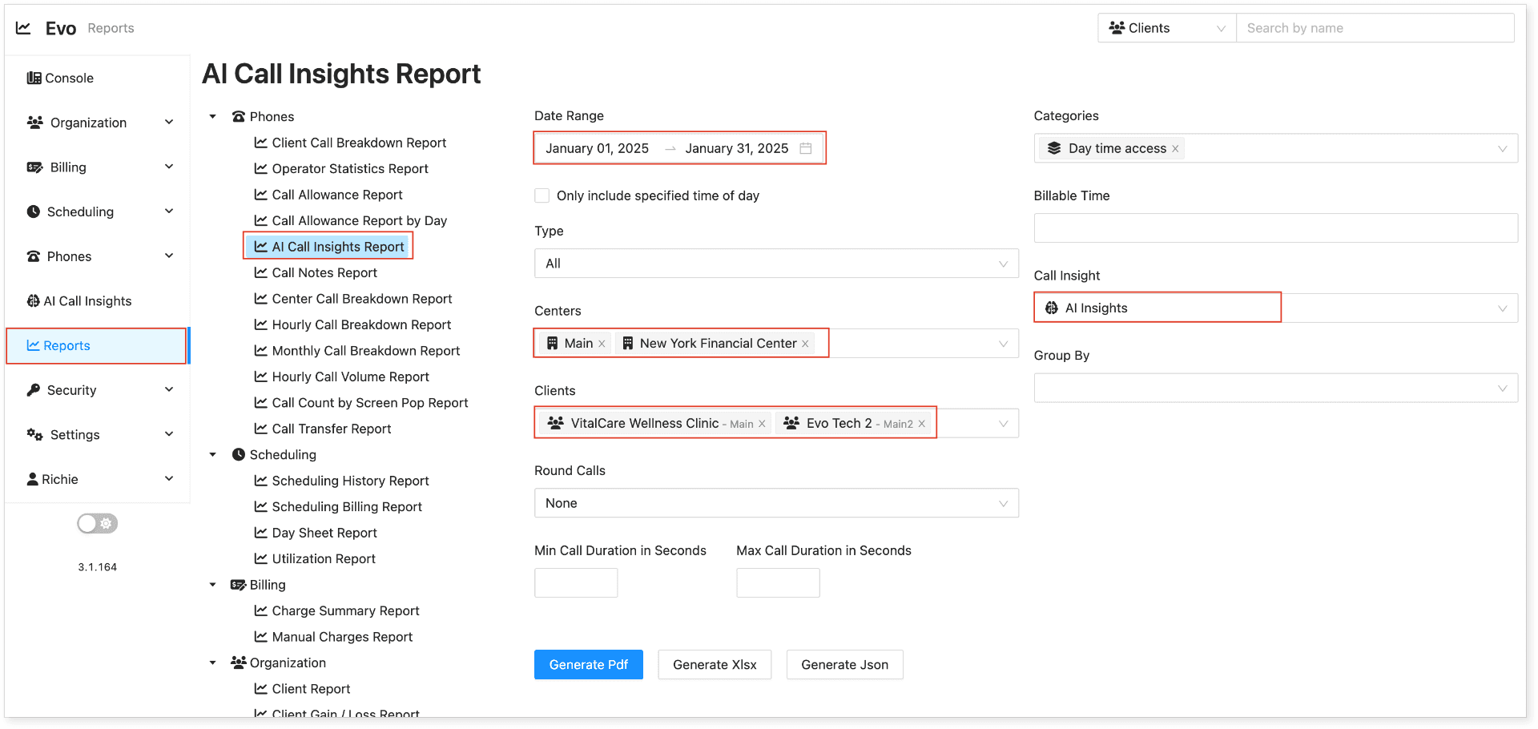Click the Billing group icon in report tree

238,585
